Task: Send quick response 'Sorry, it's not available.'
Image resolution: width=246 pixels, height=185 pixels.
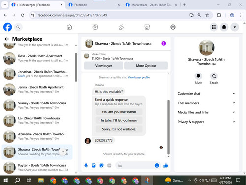Action: pos(119,129)
